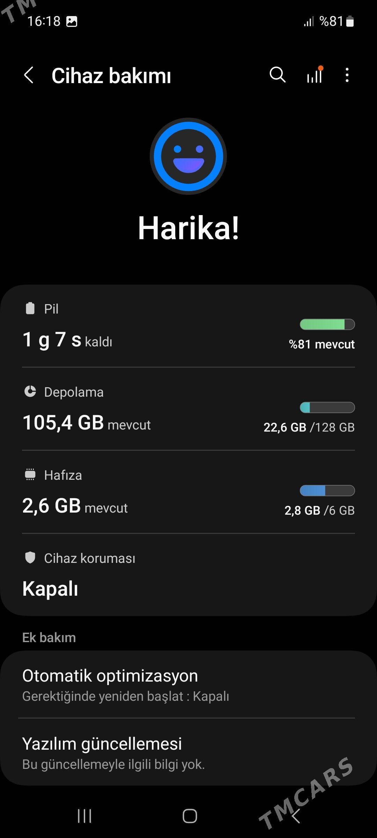This screenshot has width=377, height=838.
Task: Tap the green battery level bar
Action: tap(327, 324)
